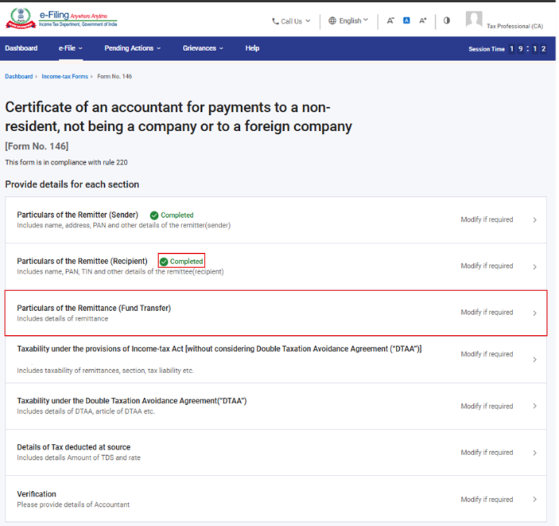559x526 pixels.
Task: Expand the Verification section chevron
Action: [x=535, y=499]
